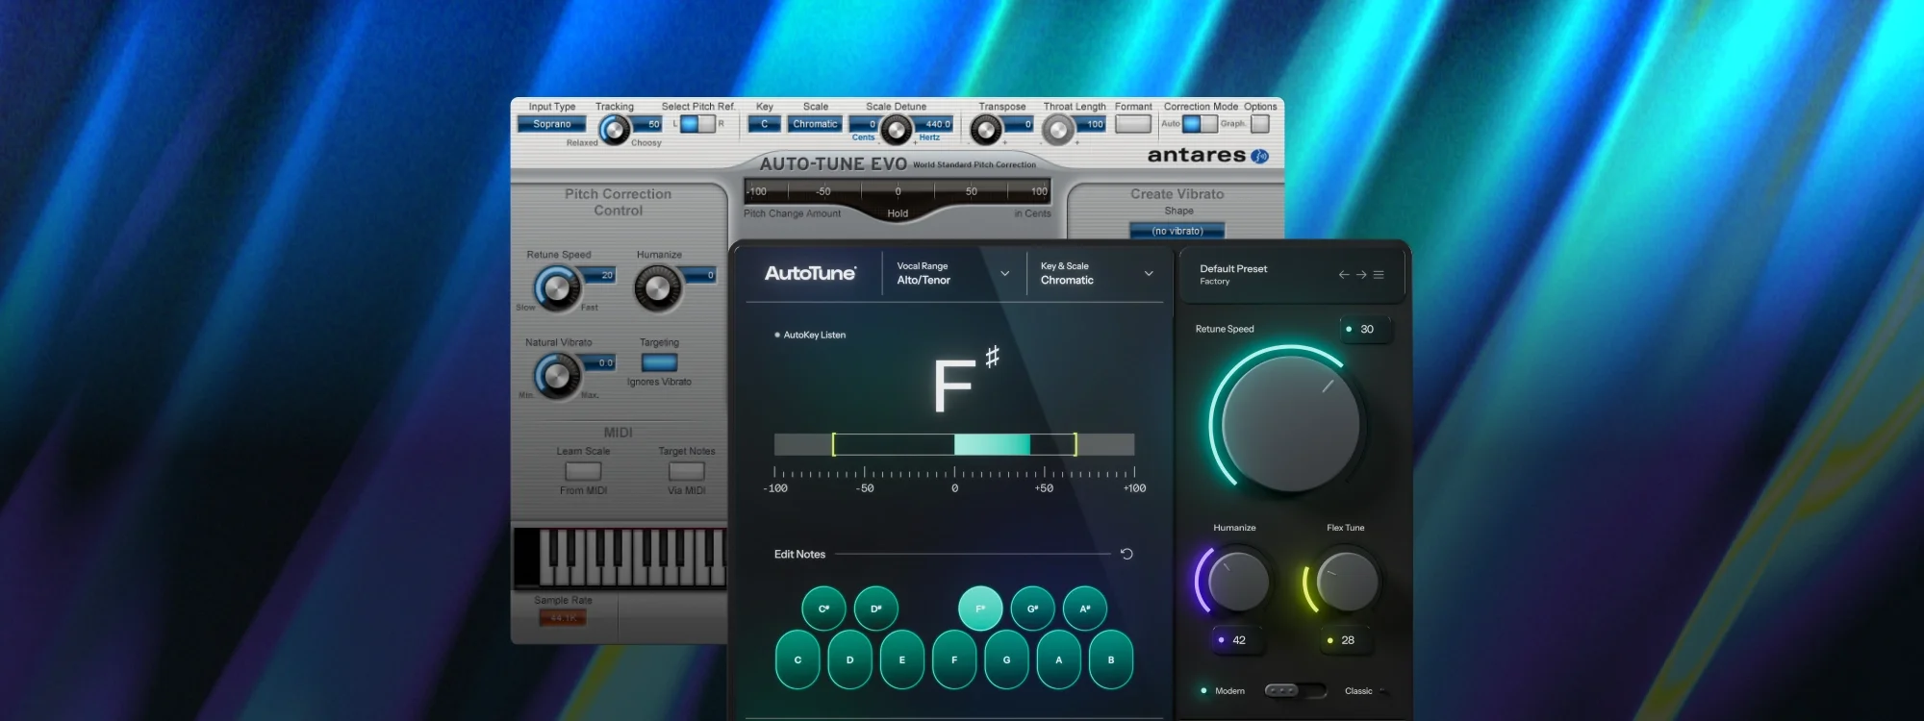1924x721 pixels.
Task: Click the AutoTune logo in the dark window
Action: [x=810, y=273]
